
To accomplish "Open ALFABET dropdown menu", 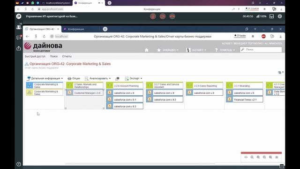I will (196, 50).
